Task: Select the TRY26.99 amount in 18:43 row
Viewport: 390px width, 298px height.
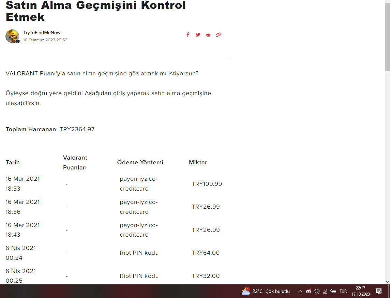Action: point(206,230)
